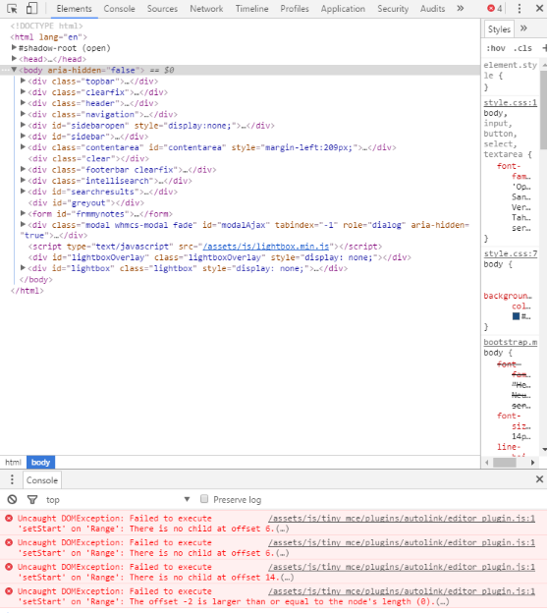
Task: Toggle the :hov element state option
Action: coord(495,48)
